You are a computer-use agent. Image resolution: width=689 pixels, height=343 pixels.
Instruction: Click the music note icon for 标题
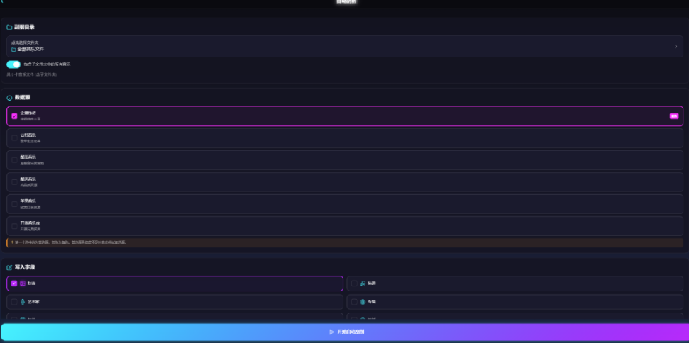(x=363, y=283)
